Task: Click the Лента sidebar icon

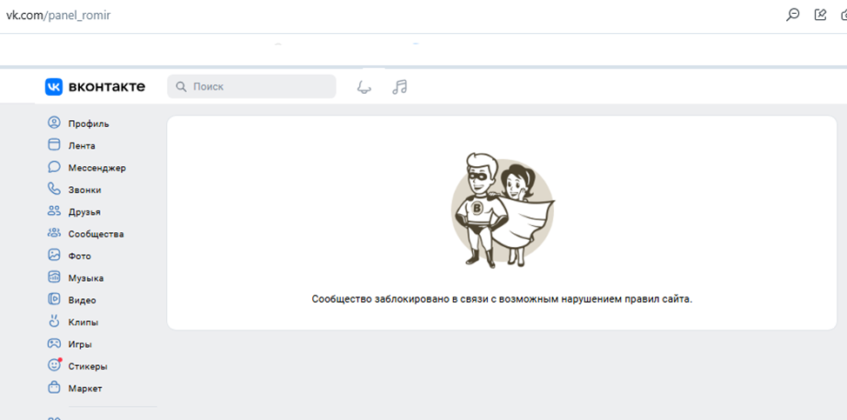Action: click(x=54, y=145)
